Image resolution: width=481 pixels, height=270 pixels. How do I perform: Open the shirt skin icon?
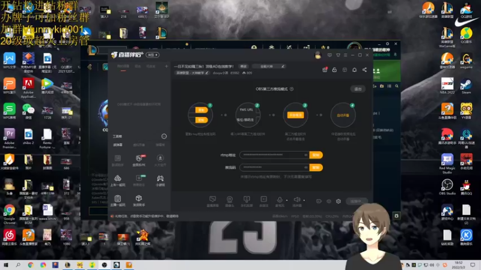[x=338, y=55]
